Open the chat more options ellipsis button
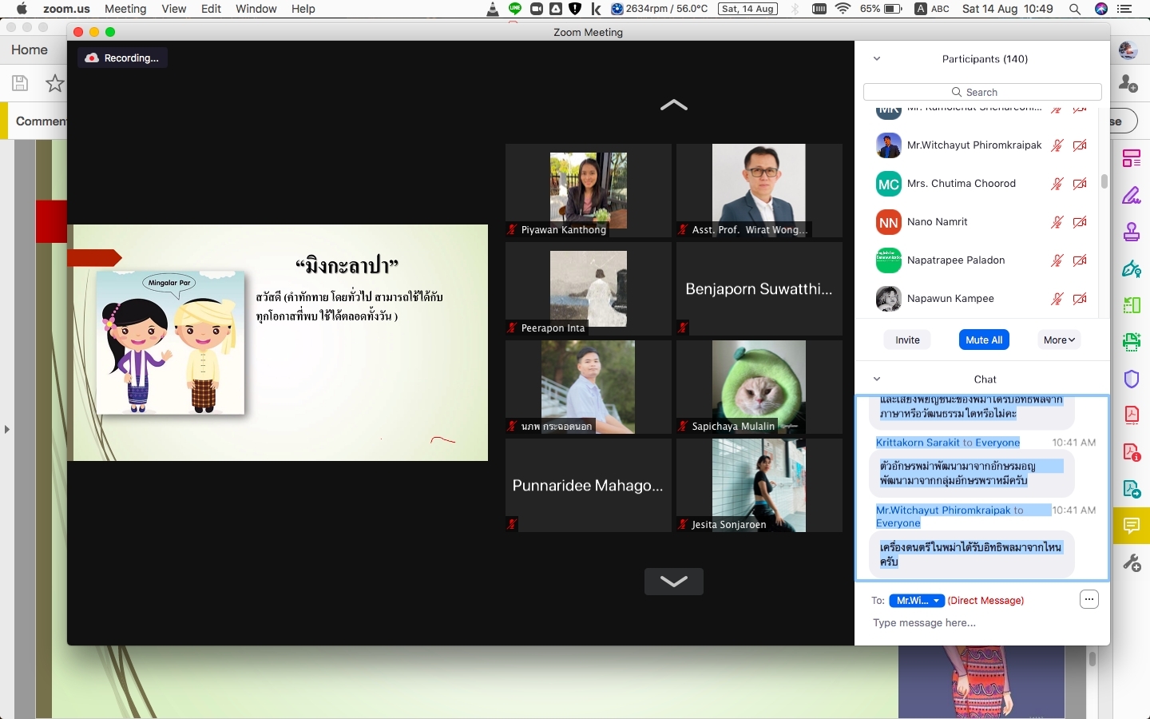The image size is (1150, 719). [1089, 599]
